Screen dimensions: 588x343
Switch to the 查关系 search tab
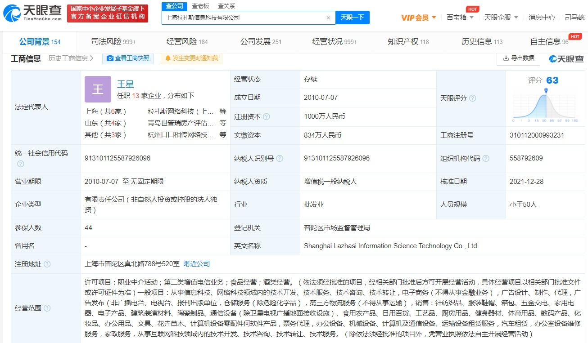(226, 6)
